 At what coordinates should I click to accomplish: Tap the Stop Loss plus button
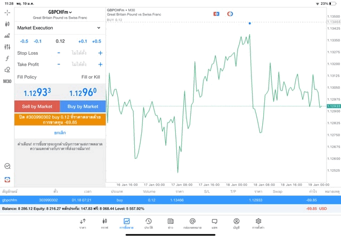pyautogui.click(x=100, y=53)
